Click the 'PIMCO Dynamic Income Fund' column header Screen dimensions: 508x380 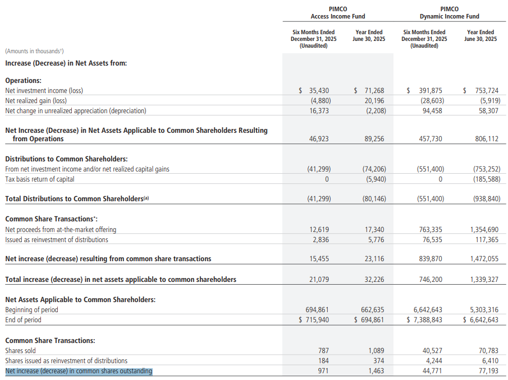450,13
